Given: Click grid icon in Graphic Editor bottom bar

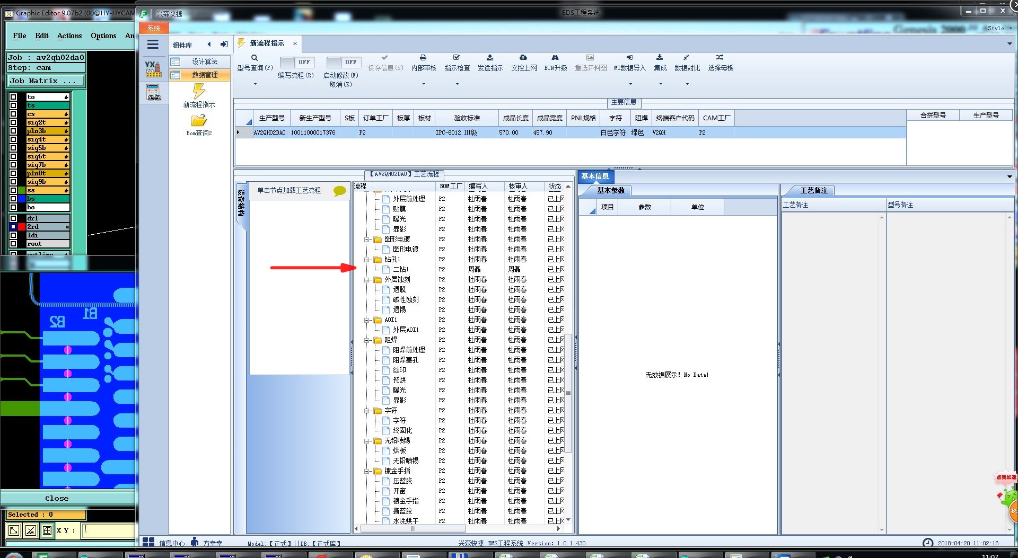Looking at the screenshot, I should pos(47,530).
